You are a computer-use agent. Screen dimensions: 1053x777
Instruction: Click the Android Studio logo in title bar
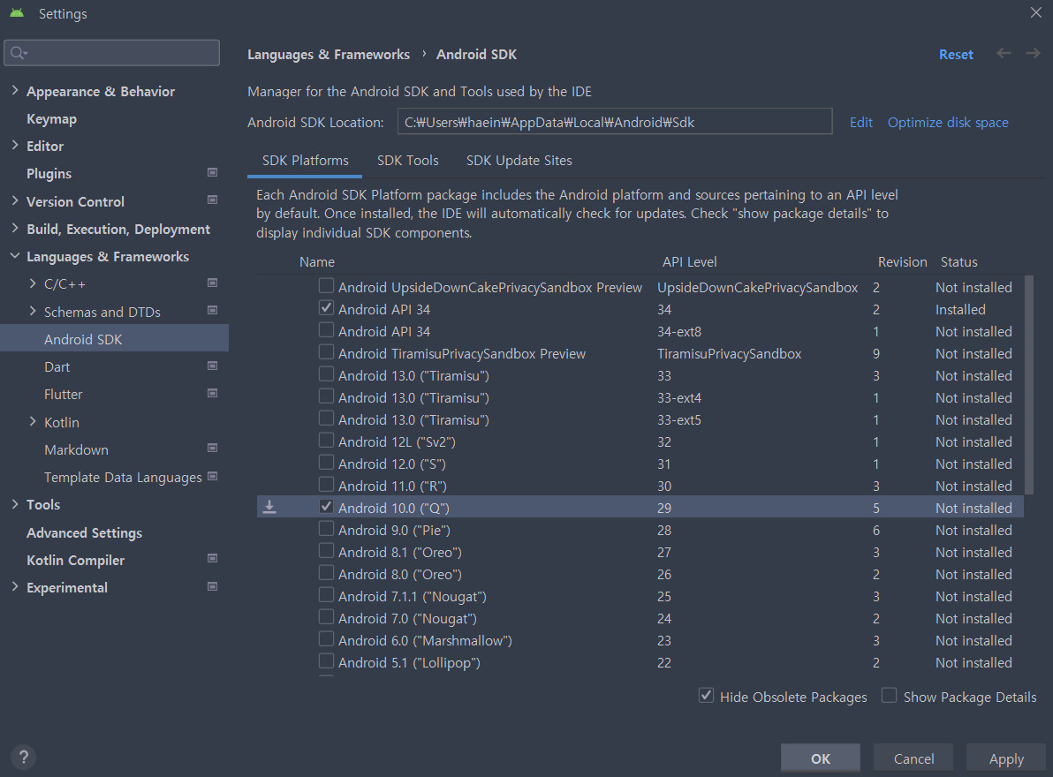click(17, 12)
